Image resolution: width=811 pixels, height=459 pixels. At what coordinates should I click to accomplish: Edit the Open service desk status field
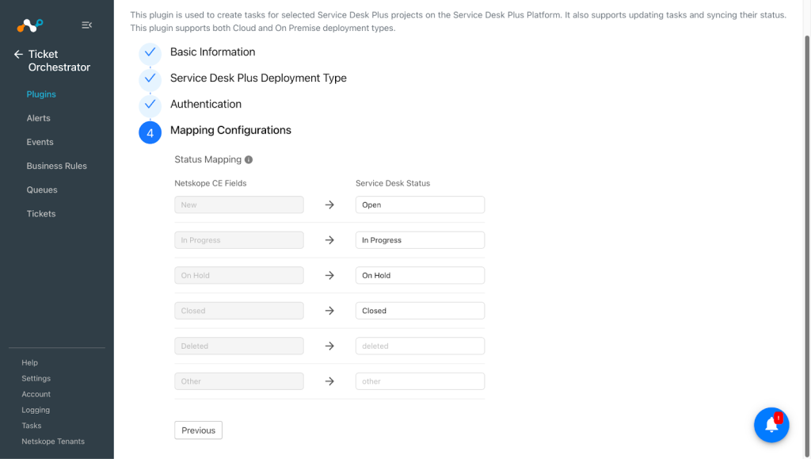[420, 205]
